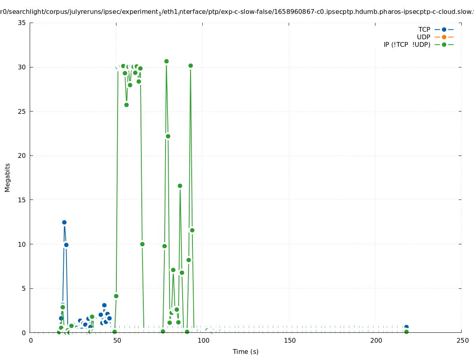Click the Time (s) x-axis label
This screenshot has height=357, width=474.
246,351
